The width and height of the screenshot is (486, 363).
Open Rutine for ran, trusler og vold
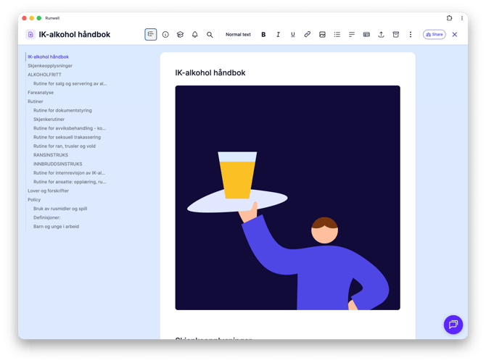(65, 146)
